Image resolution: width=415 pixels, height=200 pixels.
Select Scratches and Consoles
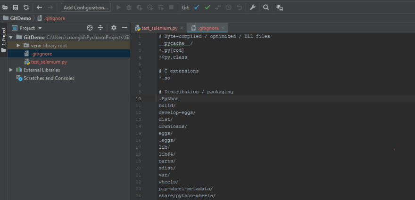[x=69, y=78]
